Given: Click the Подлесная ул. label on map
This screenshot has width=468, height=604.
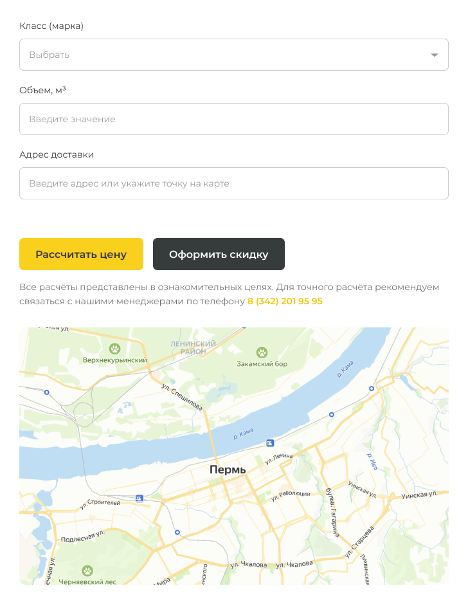Looking at the screenshot, I should click(x=82, y=536).
